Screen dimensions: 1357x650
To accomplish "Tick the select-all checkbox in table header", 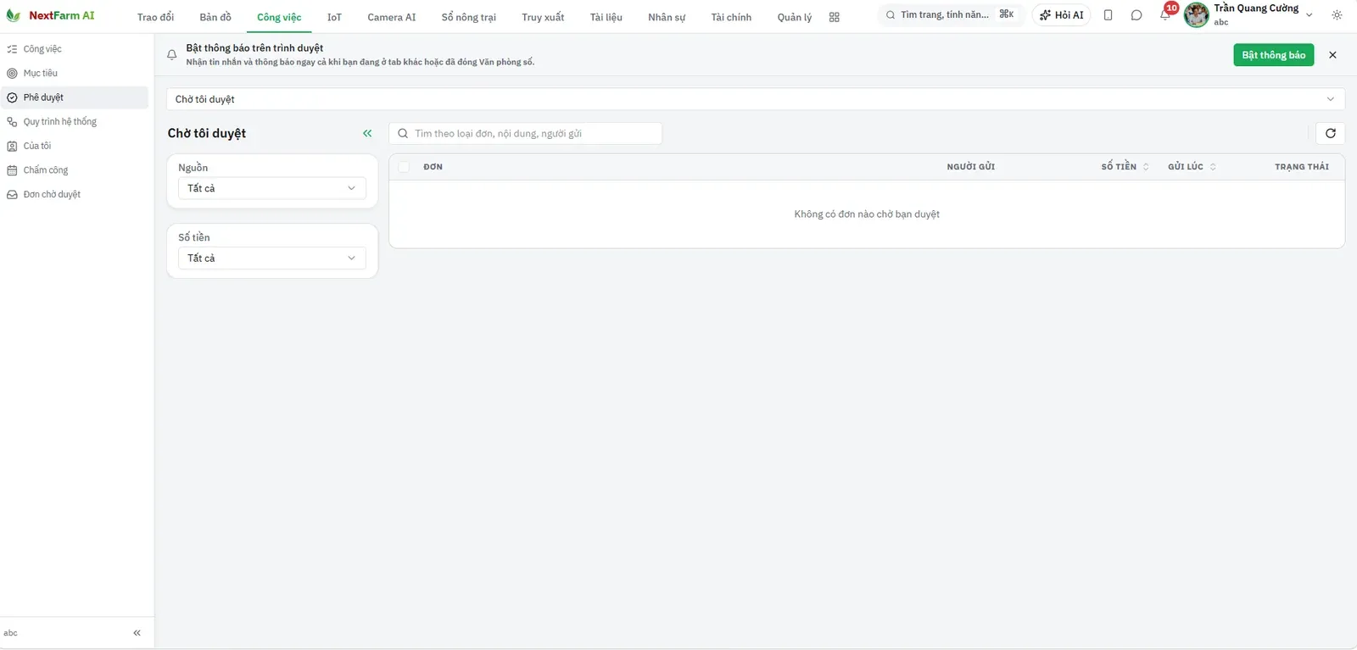I will [404, 167].
